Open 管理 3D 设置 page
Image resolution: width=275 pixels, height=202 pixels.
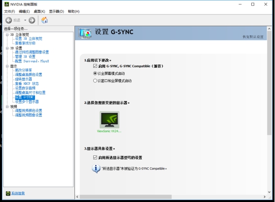point(25,56)
